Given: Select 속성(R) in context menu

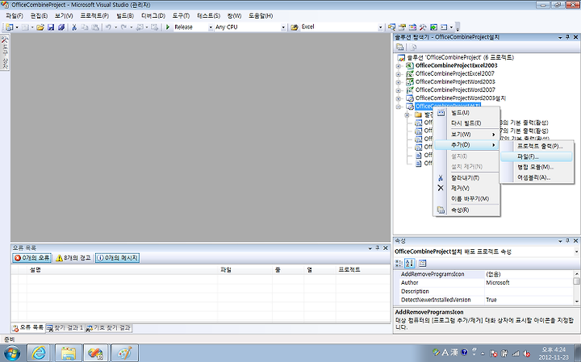Looking at the screenshot, I should [466, 210].
